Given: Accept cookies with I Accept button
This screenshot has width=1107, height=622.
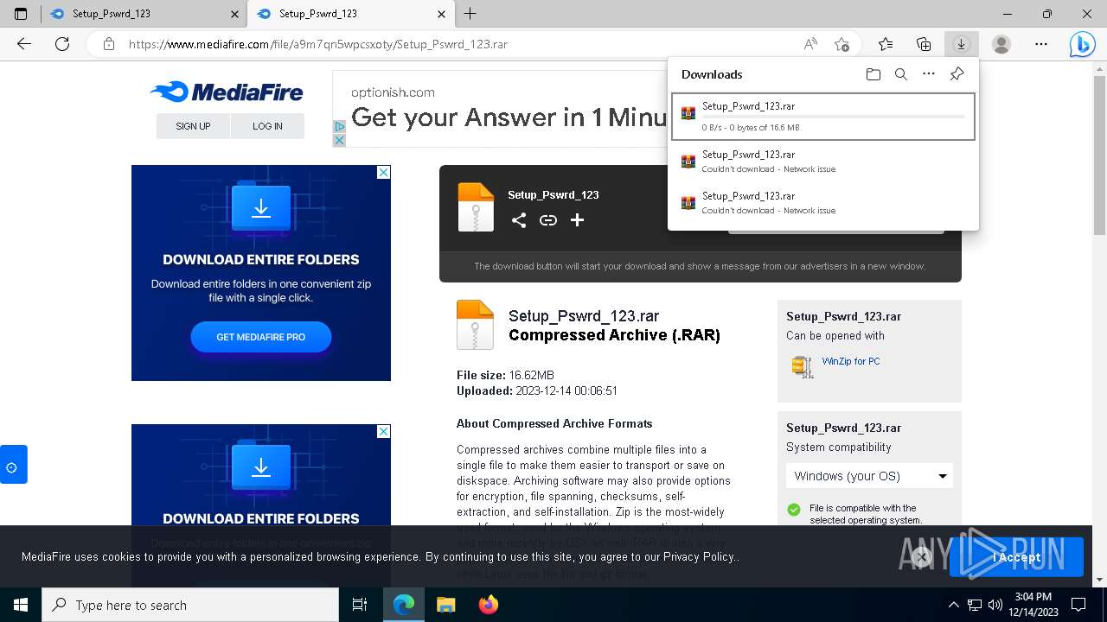Looking at the screenshot, I should (x=1016, y=557).
